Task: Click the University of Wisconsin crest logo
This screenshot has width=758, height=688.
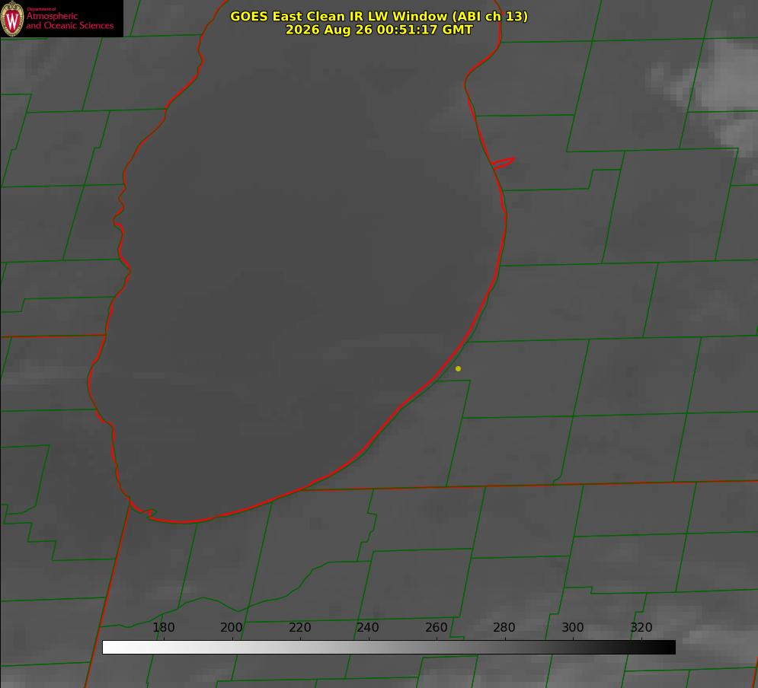Action: (x=12, y=18)
